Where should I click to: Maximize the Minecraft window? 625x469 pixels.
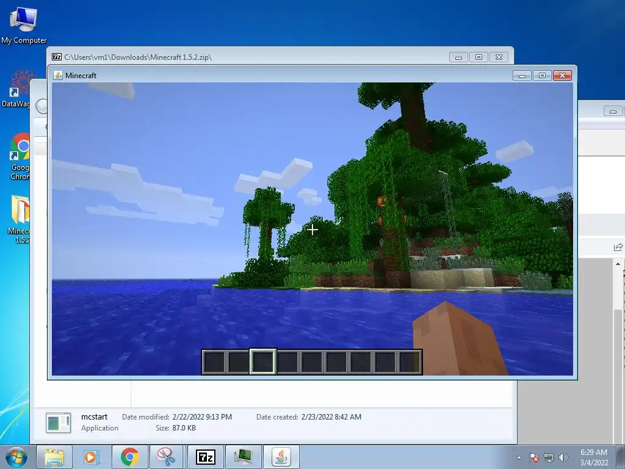[542, 75]
